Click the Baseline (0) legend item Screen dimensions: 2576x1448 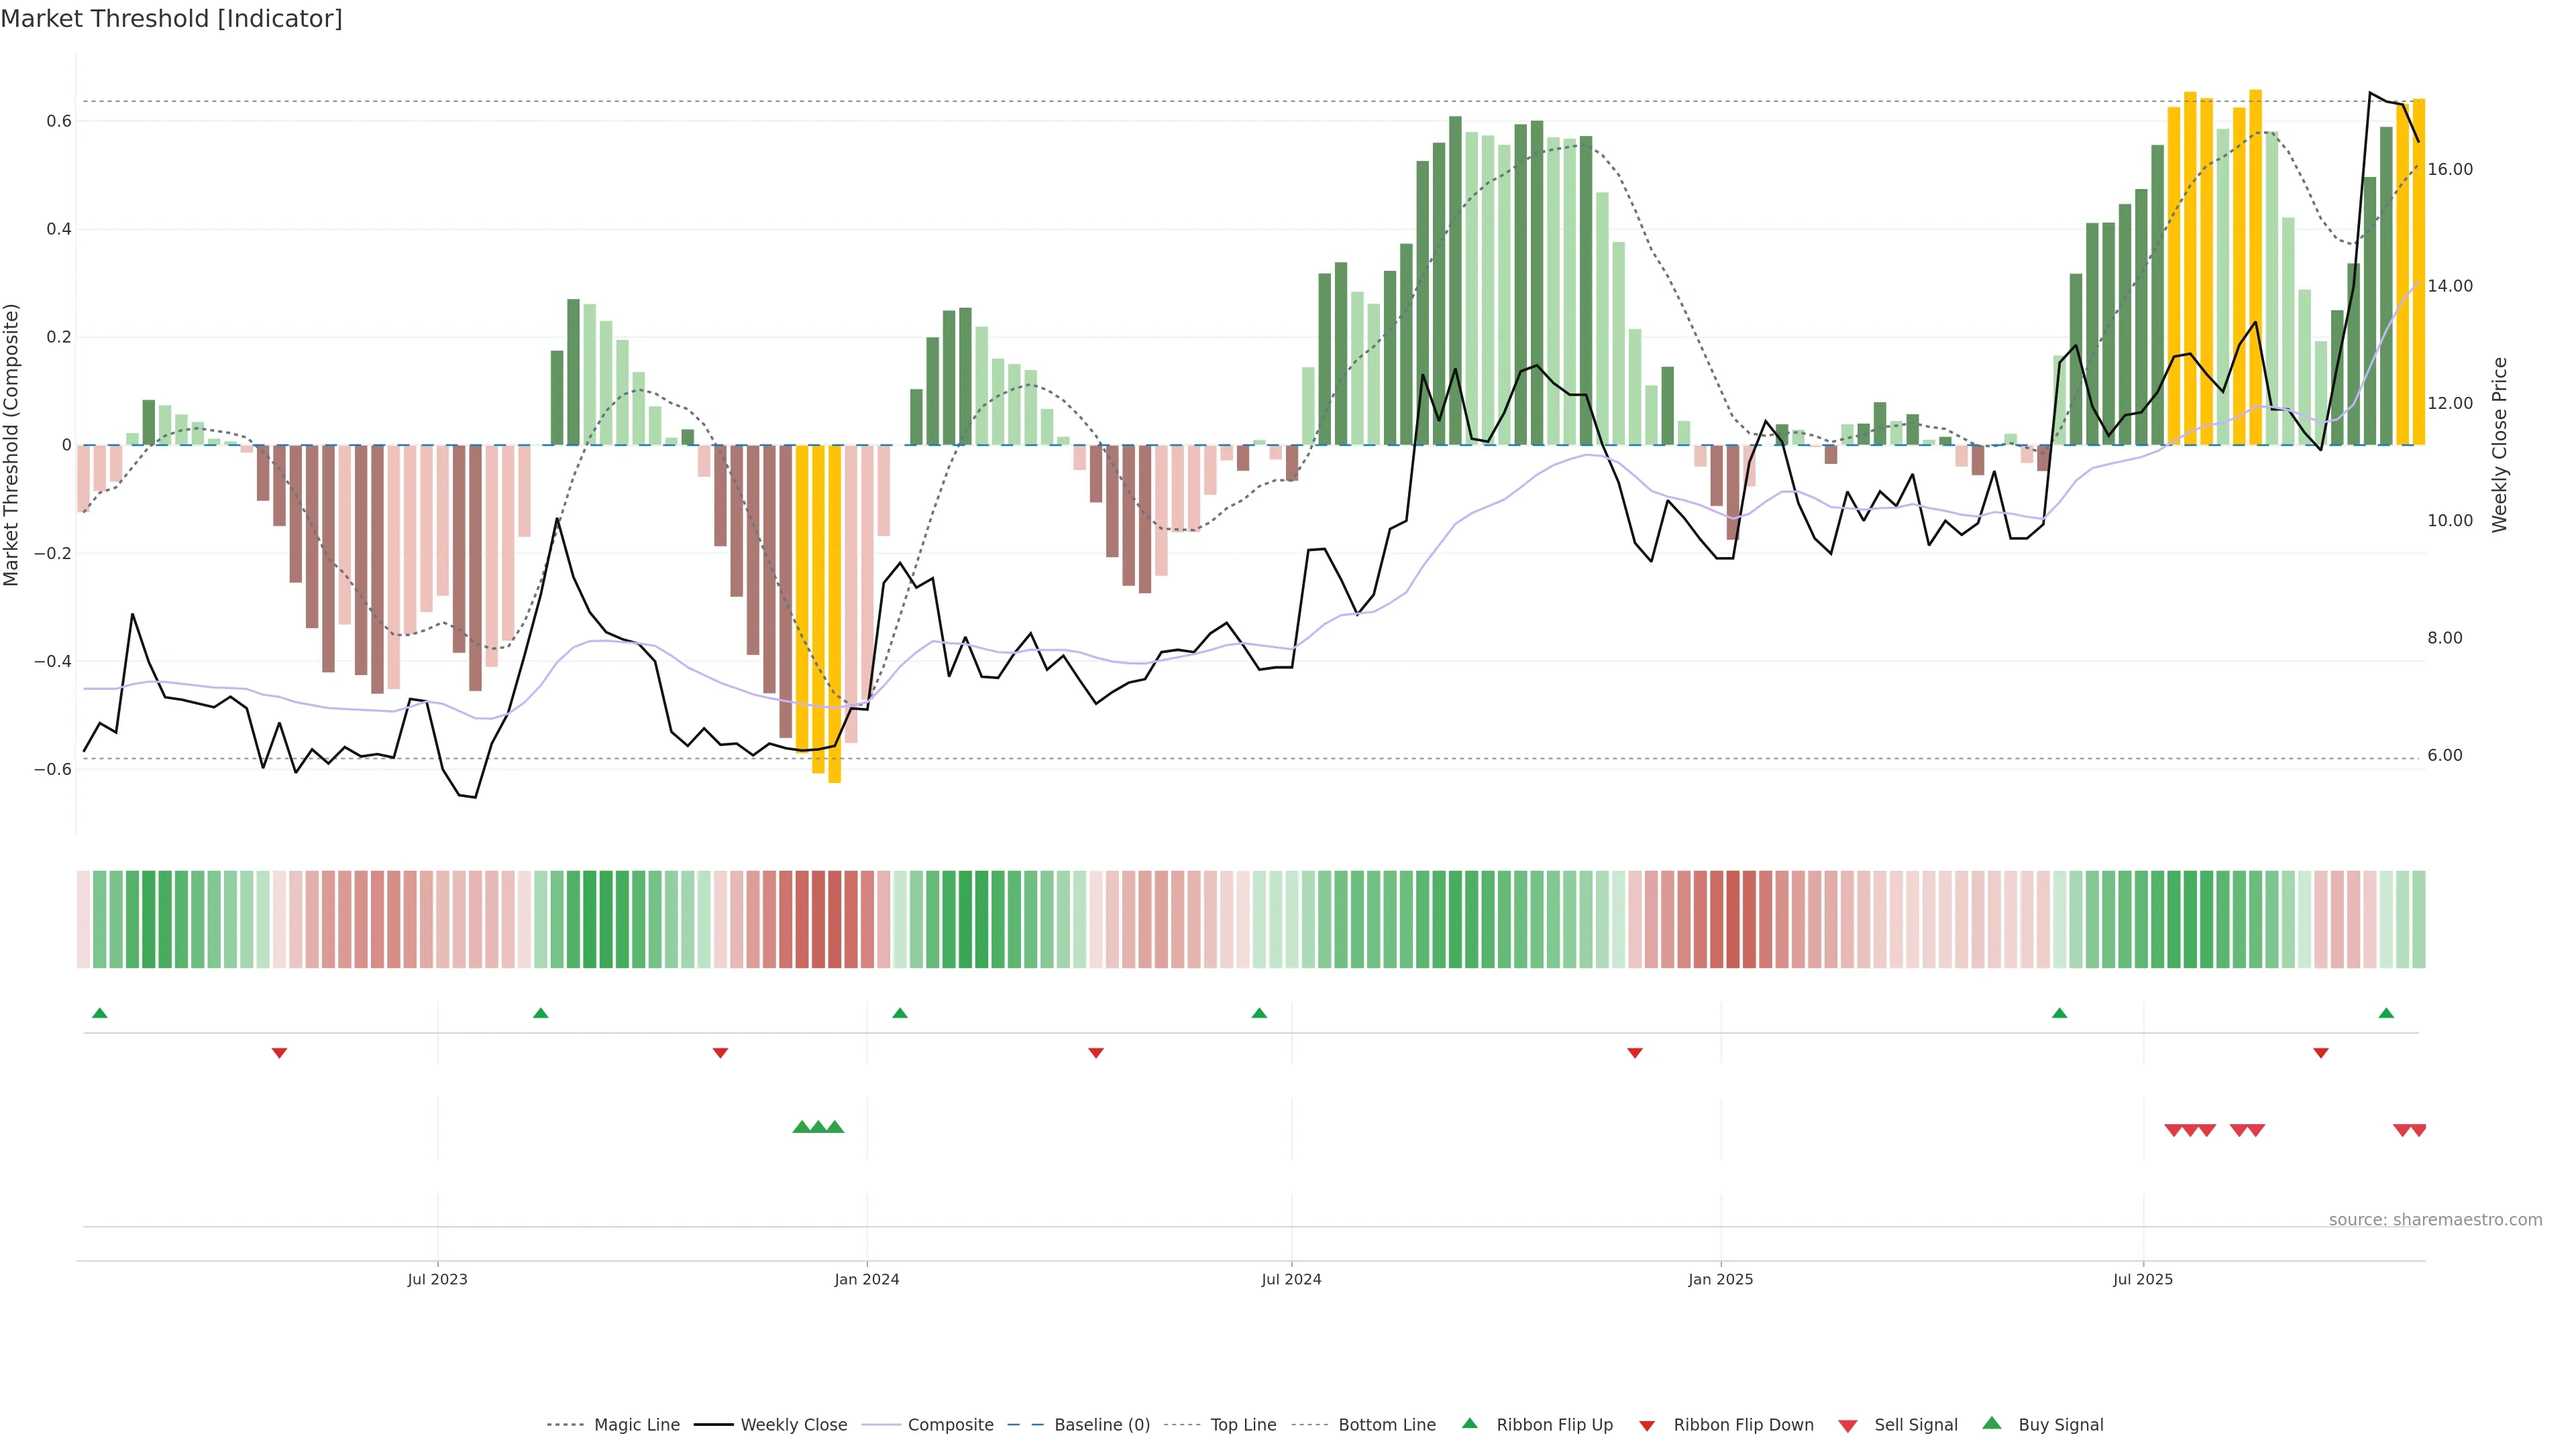[1101, 1425]
